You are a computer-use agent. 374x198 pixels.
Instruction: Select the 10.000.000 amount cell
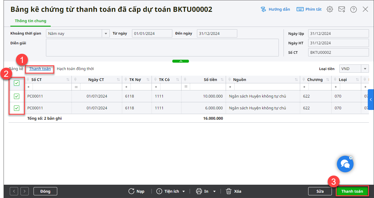[203, 96]
